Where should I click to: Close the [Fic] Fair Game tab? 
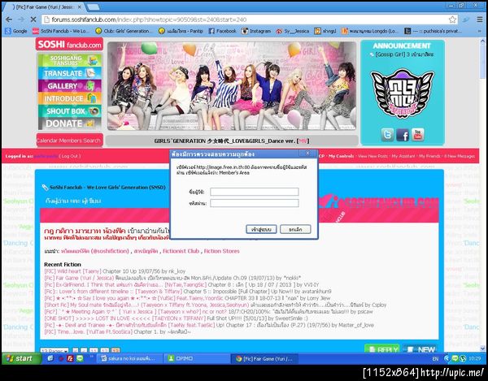point(80,6)
